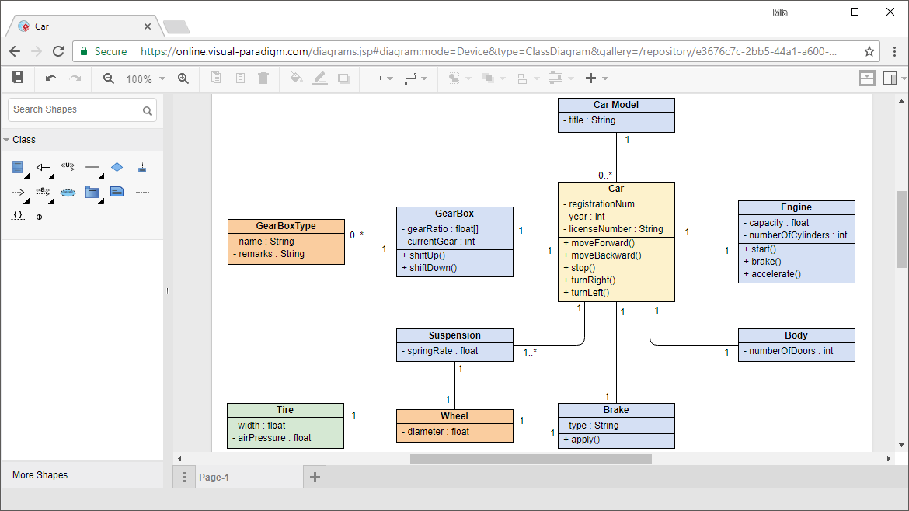
Task: Pick the Constraint braces shape
Action: (18, 216)
